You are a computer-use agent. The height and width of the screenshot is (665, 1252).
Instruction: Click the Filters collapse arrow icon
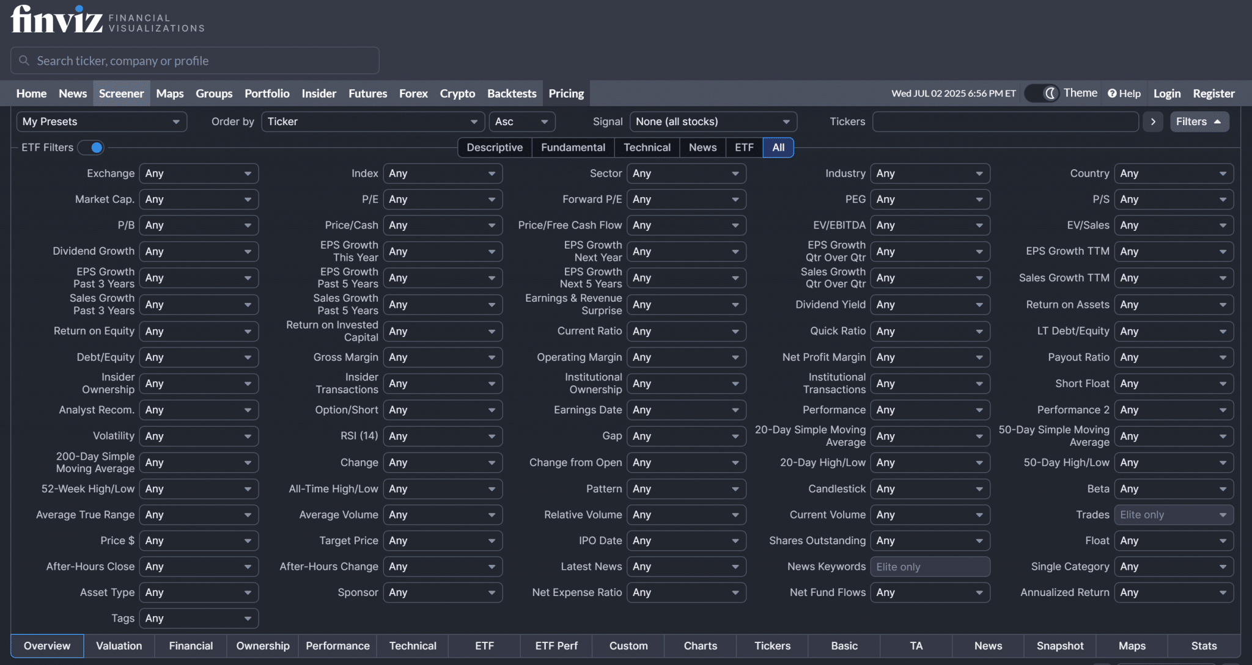coord(1217,122)
